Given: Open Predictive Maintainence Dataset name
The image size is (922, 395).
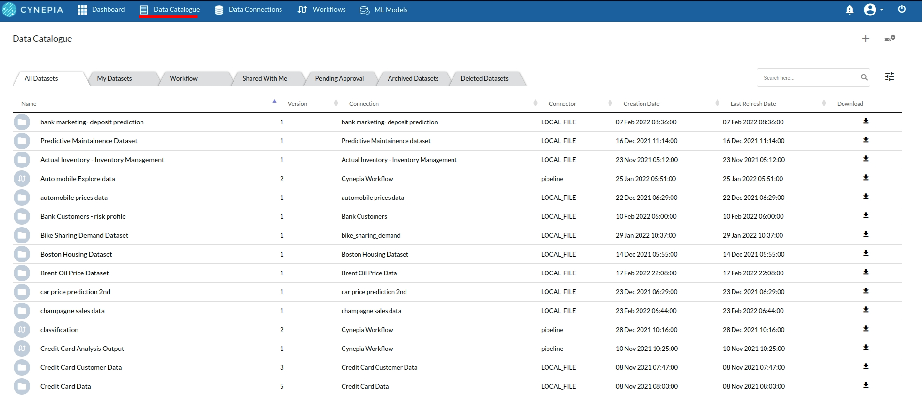Looking at the screenshot, I should (89, 141).
